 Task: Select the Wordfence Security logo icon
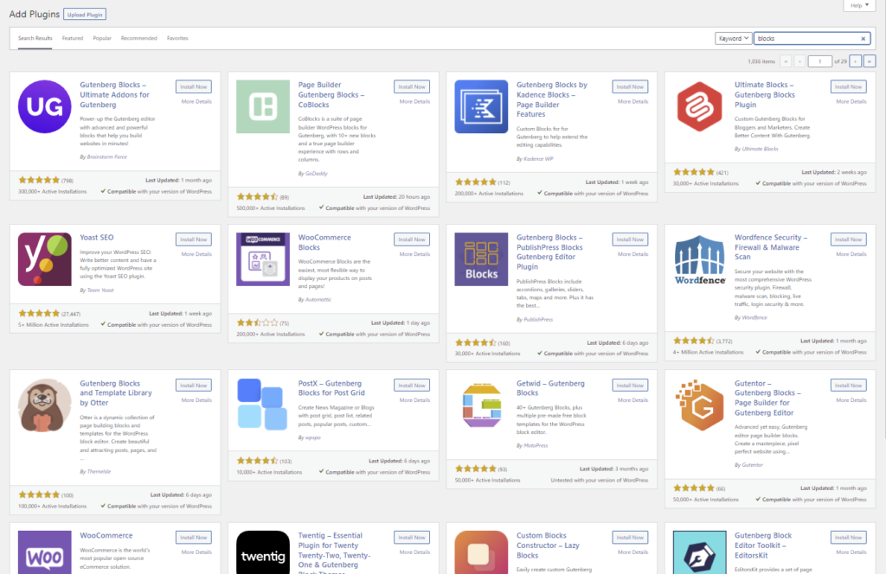tap(699, 259)
